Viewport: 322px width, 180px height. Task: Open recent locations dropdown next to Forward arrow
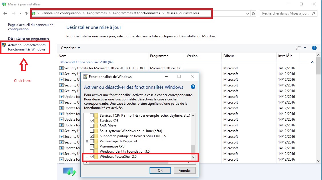point(20,13)
